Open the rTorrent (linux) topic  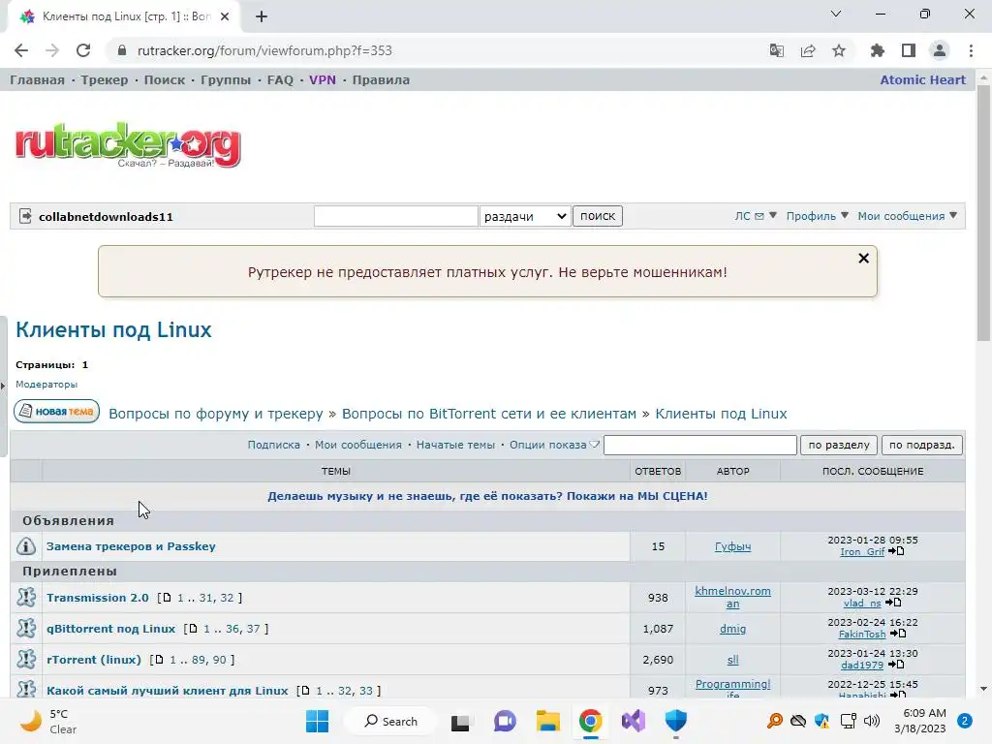tap(94, 659)
